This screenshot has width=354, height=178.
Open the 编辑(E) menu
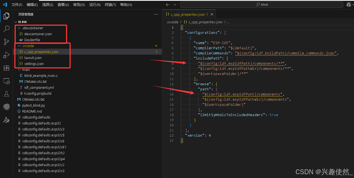(x=32, y=5)
